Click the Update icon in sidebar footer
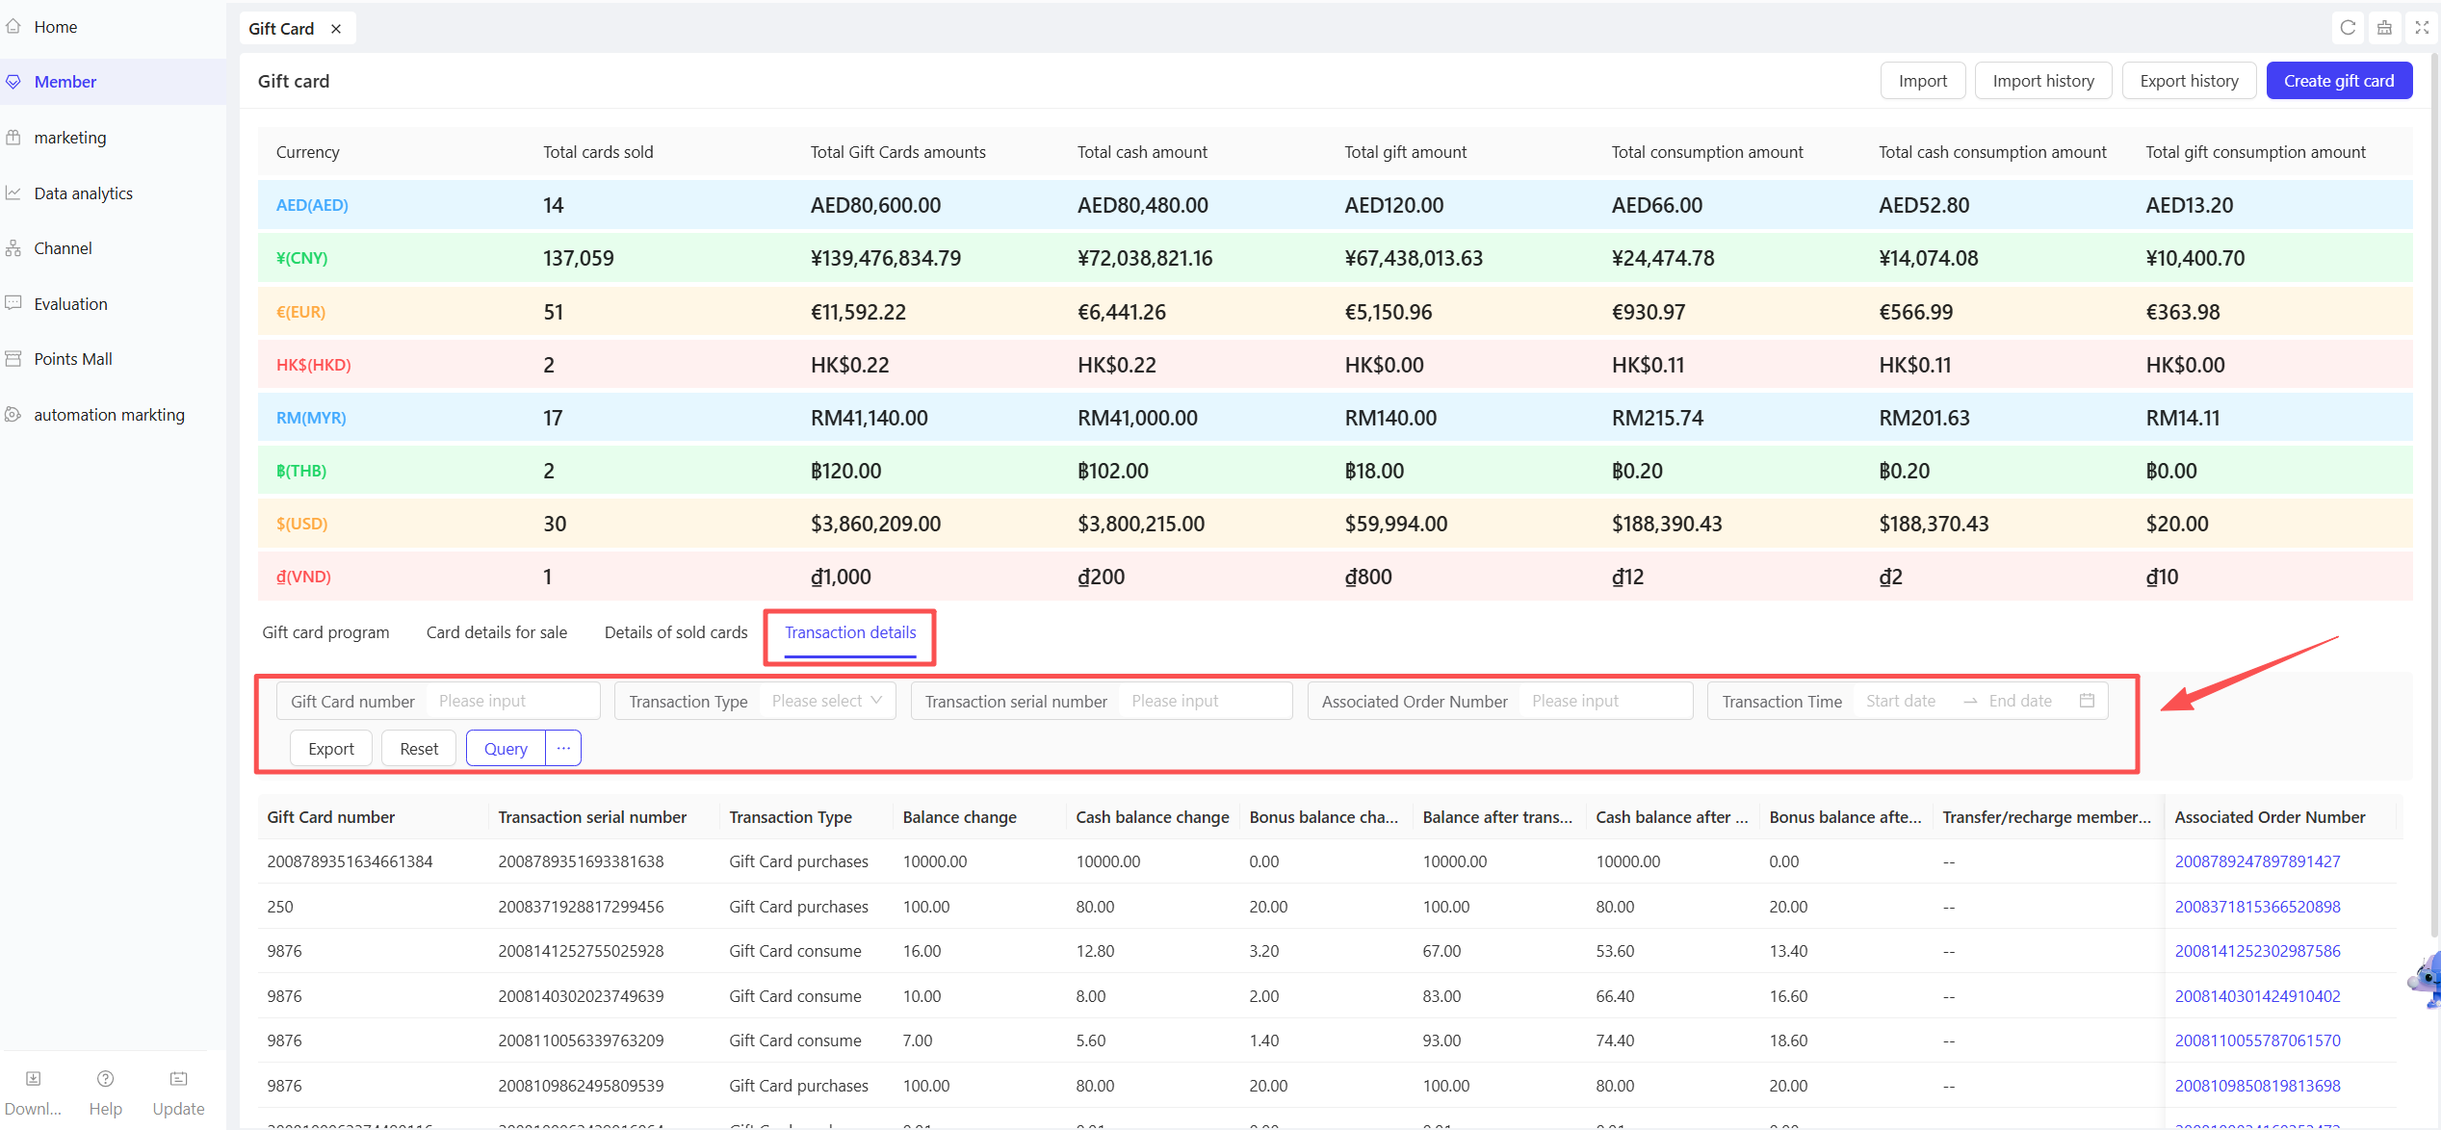 [178, 1079]
